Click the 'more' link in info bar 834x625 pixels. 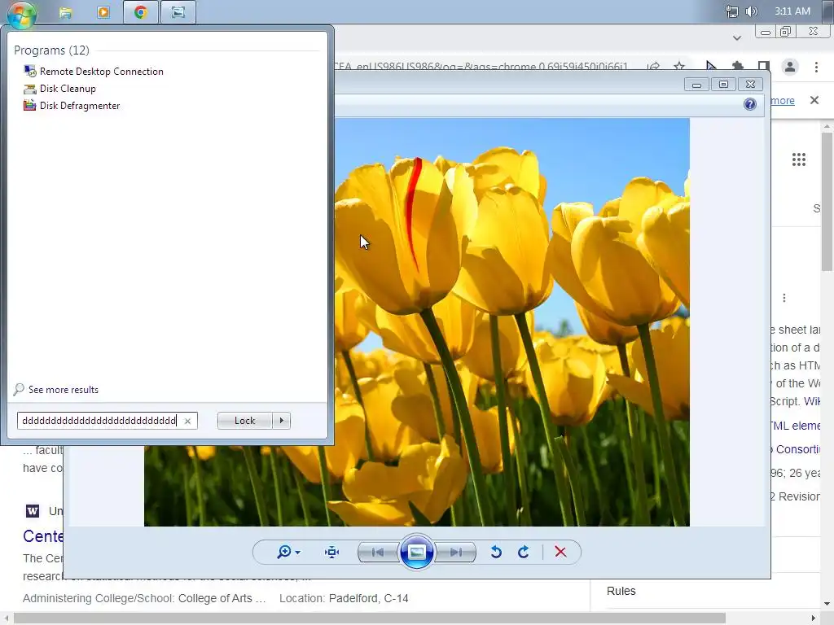[x=783, y=100]
